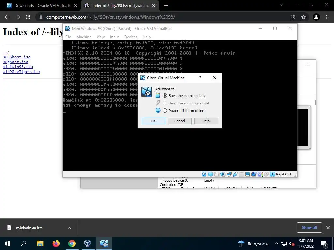Open parent directory ../ link
Image resolution: width=334 pixels, height=250 pixels.
6,52
